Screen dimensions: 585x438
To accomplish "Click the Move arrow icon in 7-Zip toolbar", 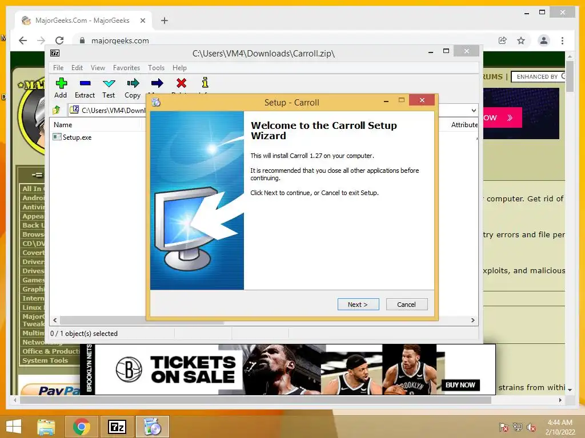I will [157, 83].
